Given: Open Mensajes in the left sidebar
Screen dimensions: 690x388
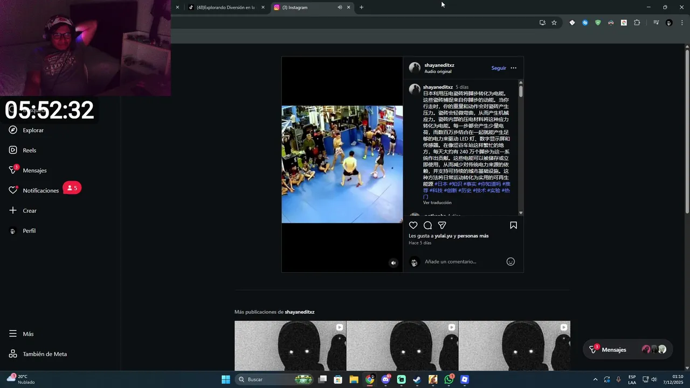Looking at the screenshot, I should [x=28, y=170].
